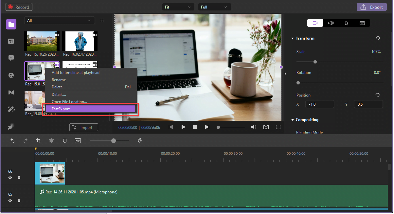Screen dimensions: 394x214
Task: Add a marker with the marker icon
Action: tap(65, 141)
